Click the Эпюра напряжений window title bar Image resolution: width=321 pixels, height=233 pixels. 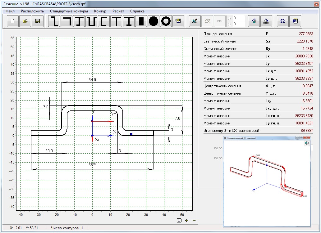tap(267, 138)
